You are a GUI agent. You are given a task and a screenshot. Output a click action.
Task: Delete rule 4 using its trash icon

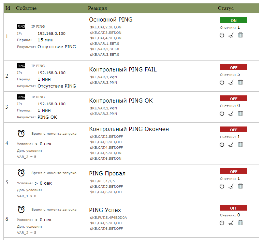(240, 144)
